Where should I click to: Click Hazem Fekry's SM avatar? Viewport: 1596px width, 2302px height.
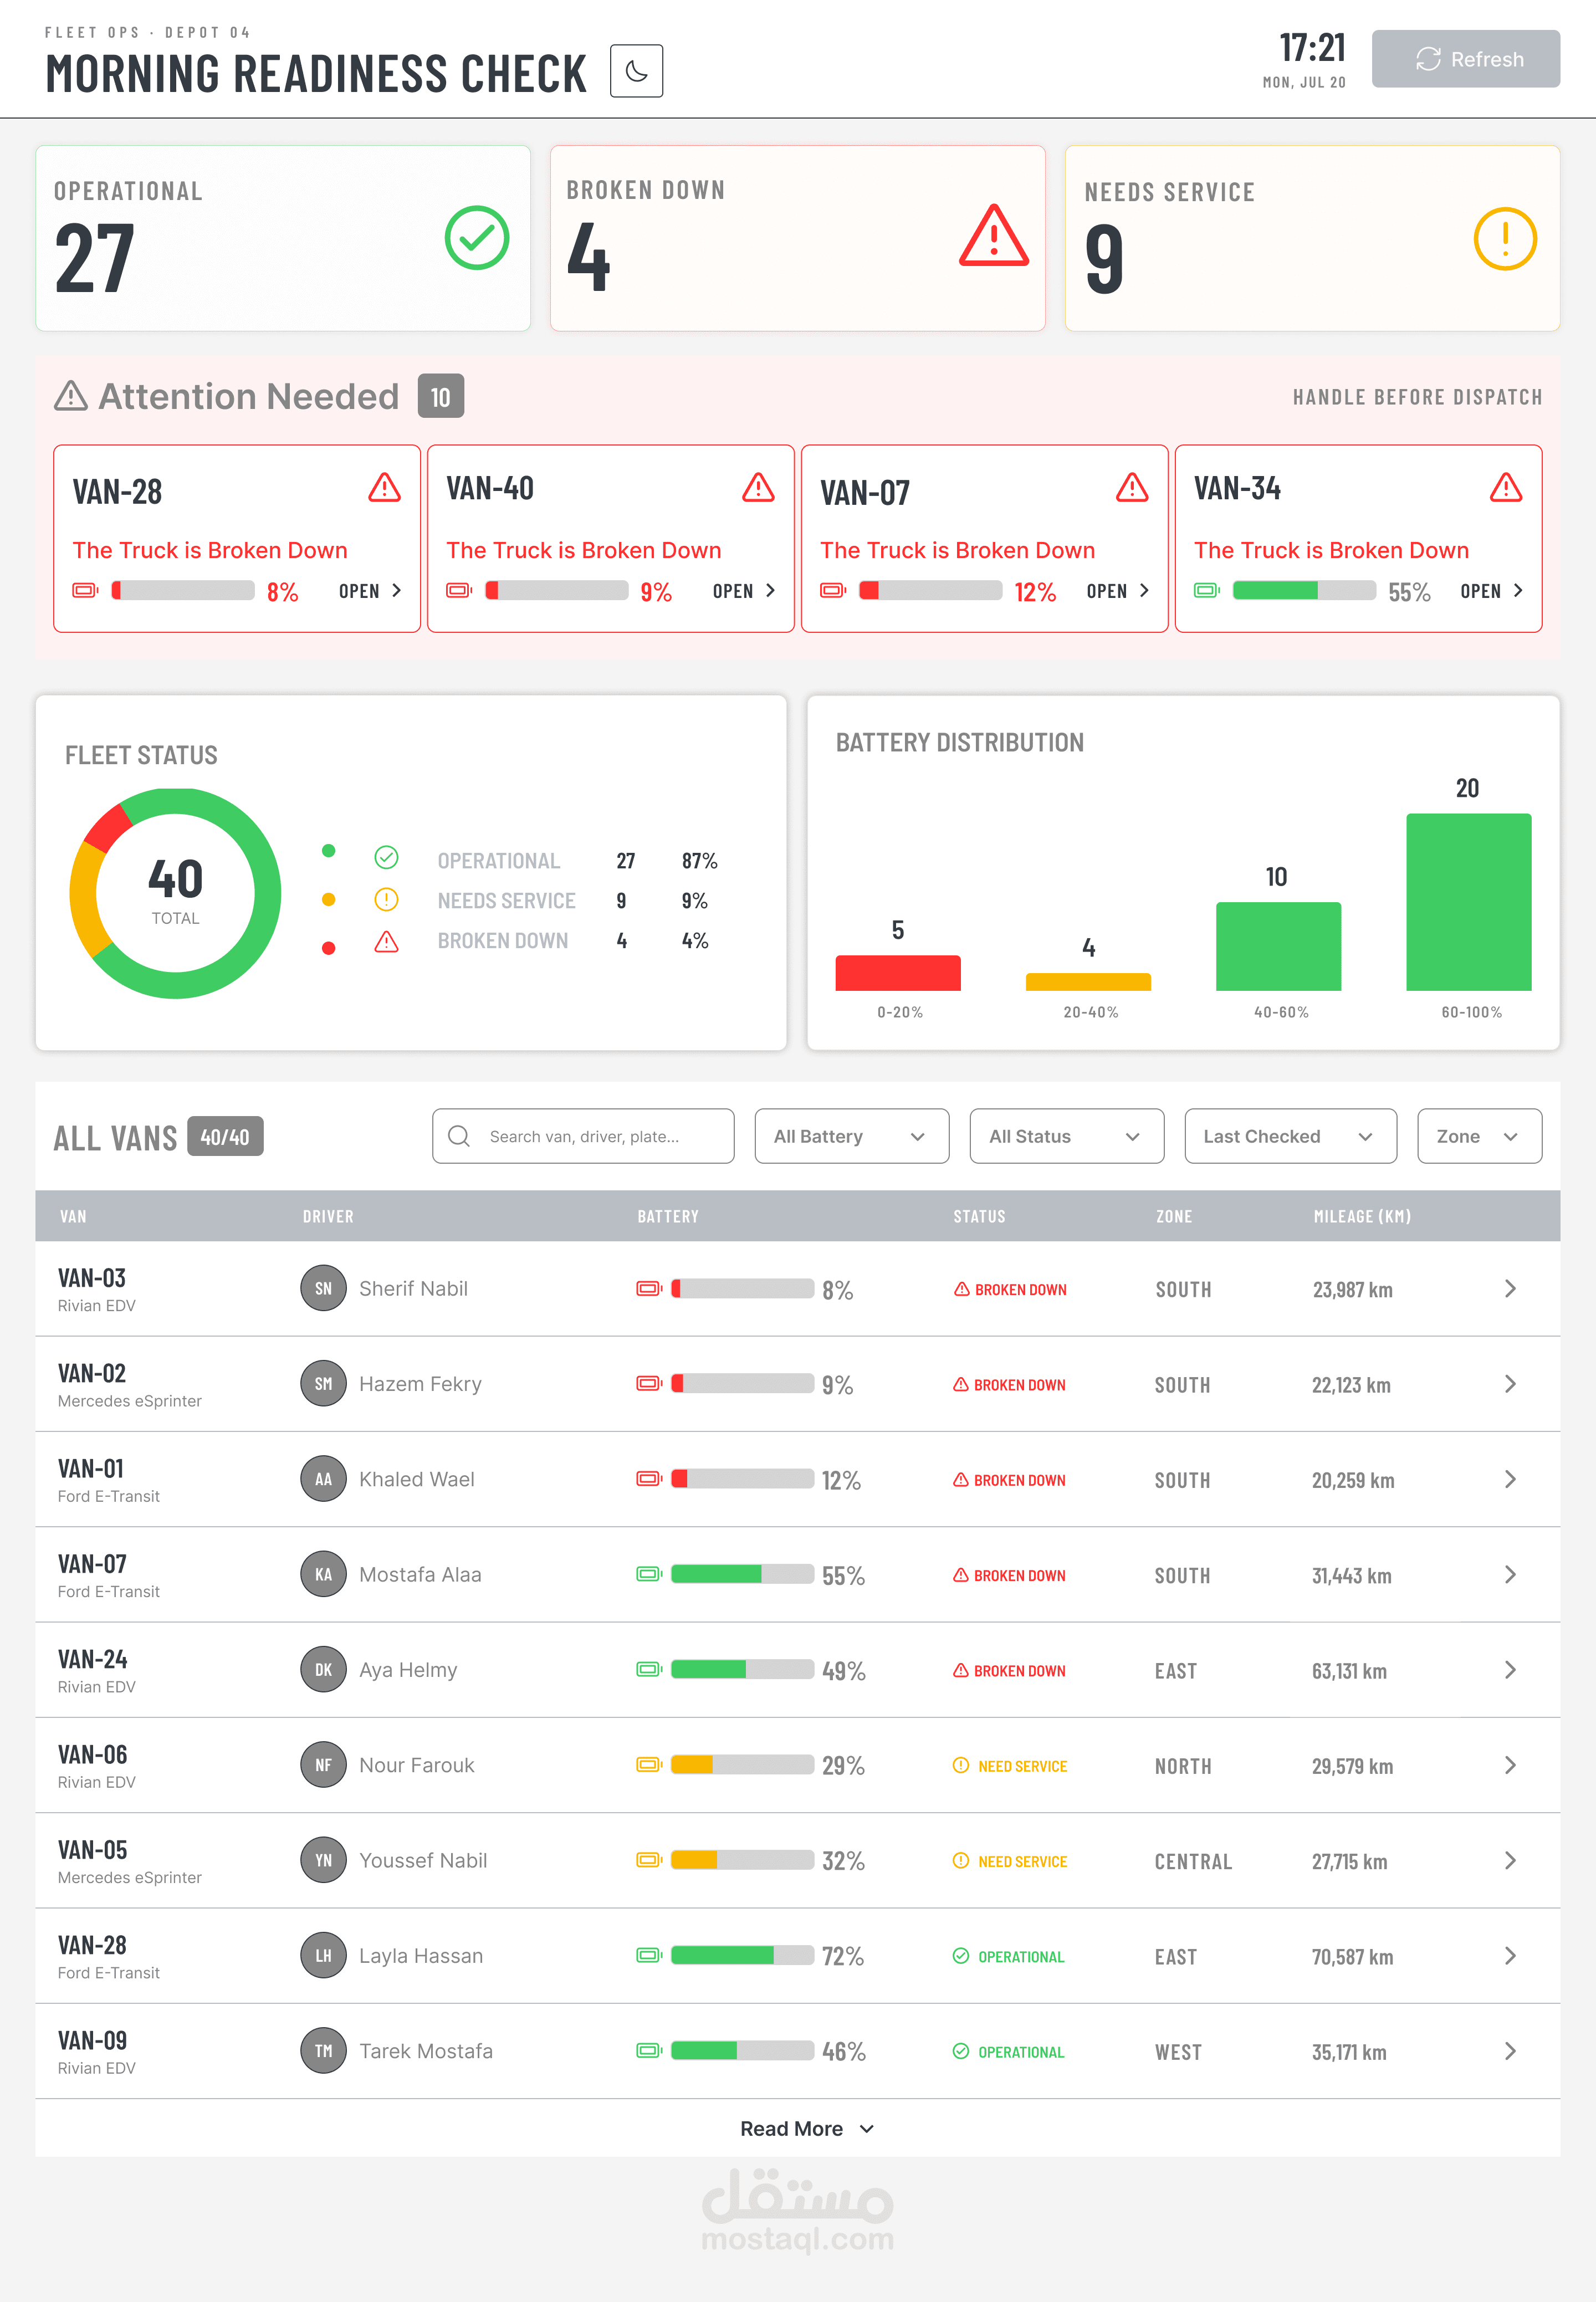[323, 1383]
